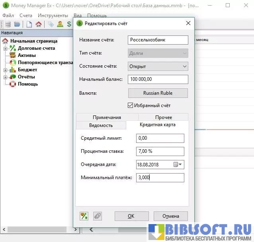The height and width of the screenshot is (242, 254).
Task: Click the person payees toolbar icon
Action: (x=60, y=24)
